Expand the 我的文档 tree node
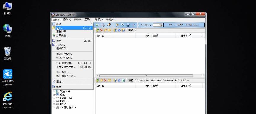The width and height of the screenshot is (256, 114). (54, 91)
